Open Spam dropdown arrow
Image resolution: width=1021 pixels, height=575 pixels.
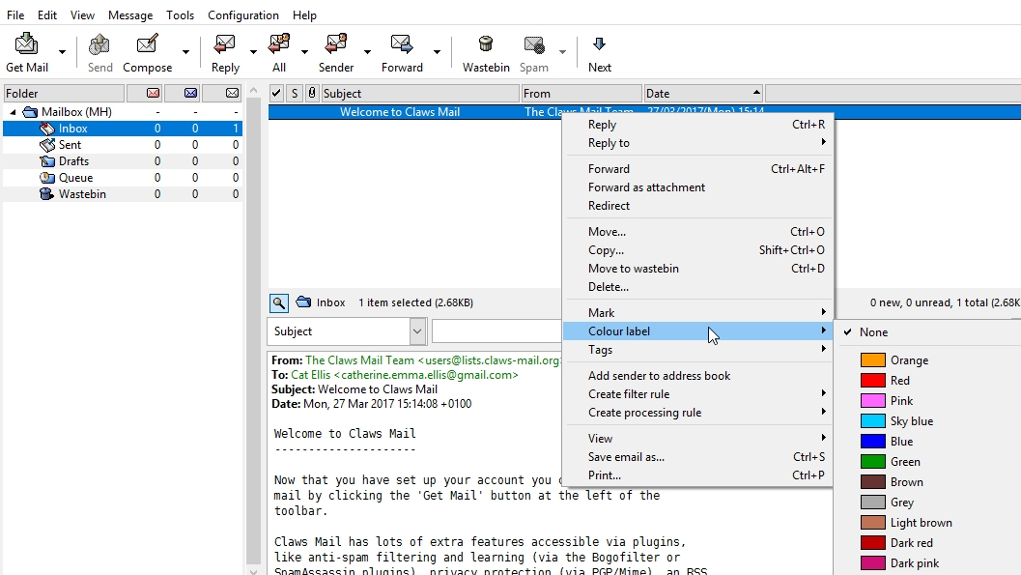(562, 51)
